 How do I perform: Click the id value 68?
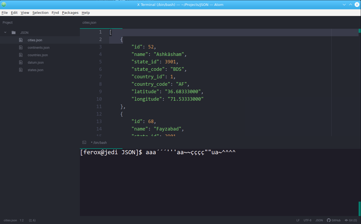(x=151, y=121)
